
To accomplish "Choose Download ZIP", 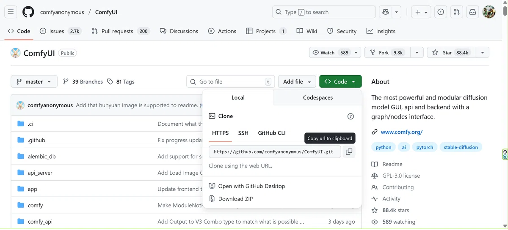I will 231,199.
